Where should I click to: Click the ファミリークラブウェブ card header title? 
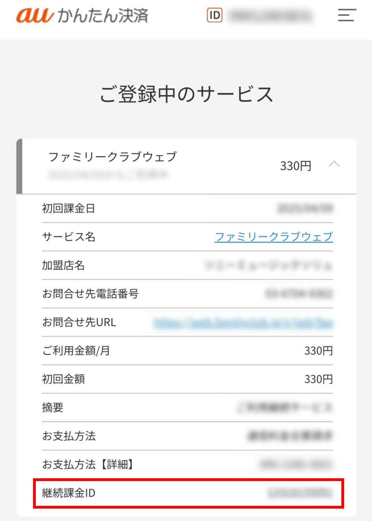click(113, 157)
